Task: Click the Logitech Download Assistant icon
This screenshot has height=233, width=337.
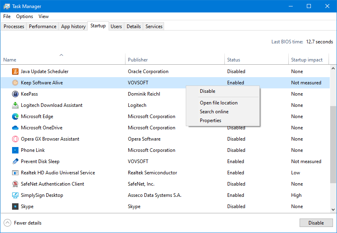Action: [15, 105]
